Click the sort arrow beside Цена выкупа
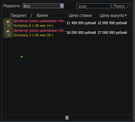The height and width of the screenshot is (122, 135). 126,16
